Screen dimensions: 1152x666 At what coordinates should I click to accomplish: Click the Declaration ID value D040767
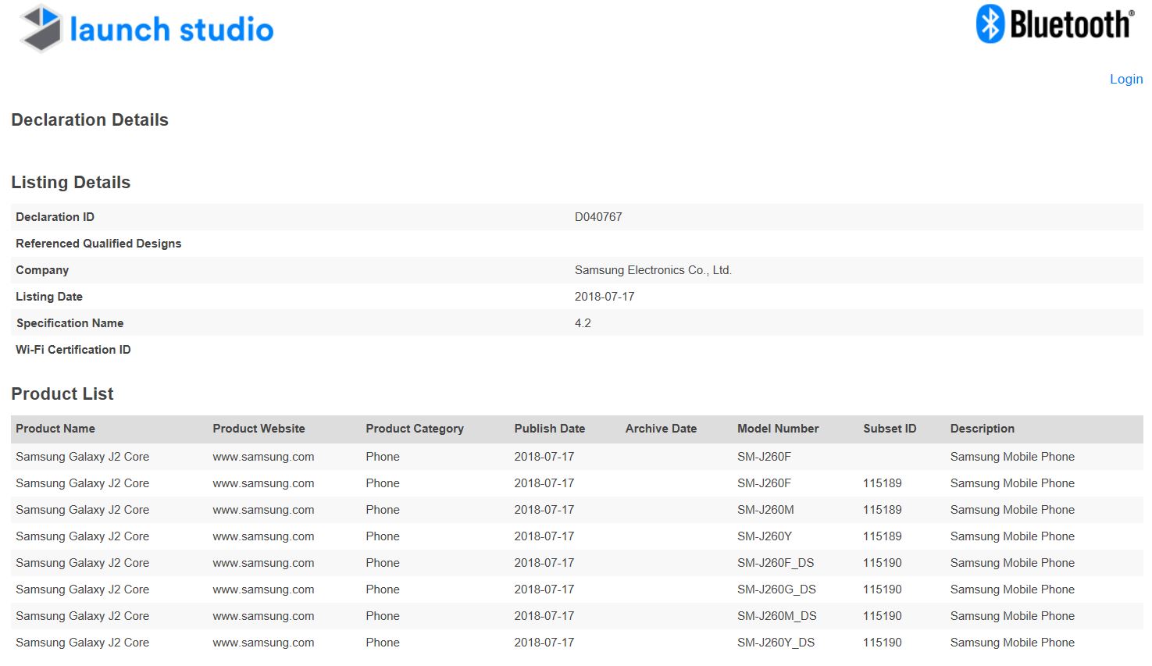point(598,217)
